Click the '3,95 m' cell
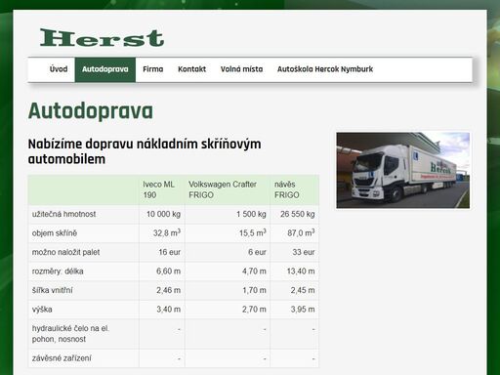The height and width of the screenshot is (375, 500). (x=295, y=310)
